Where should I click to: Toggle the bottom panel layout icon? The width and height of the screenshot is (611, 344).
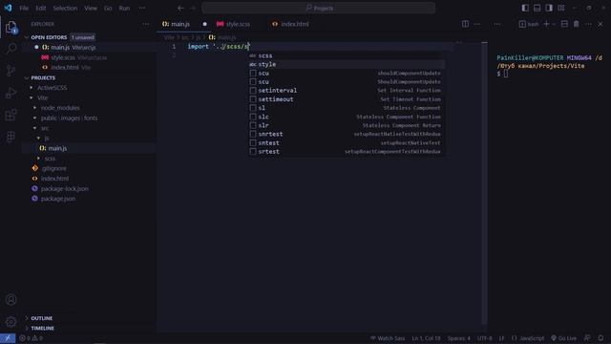pyautogui.click(x=537, y=8)
